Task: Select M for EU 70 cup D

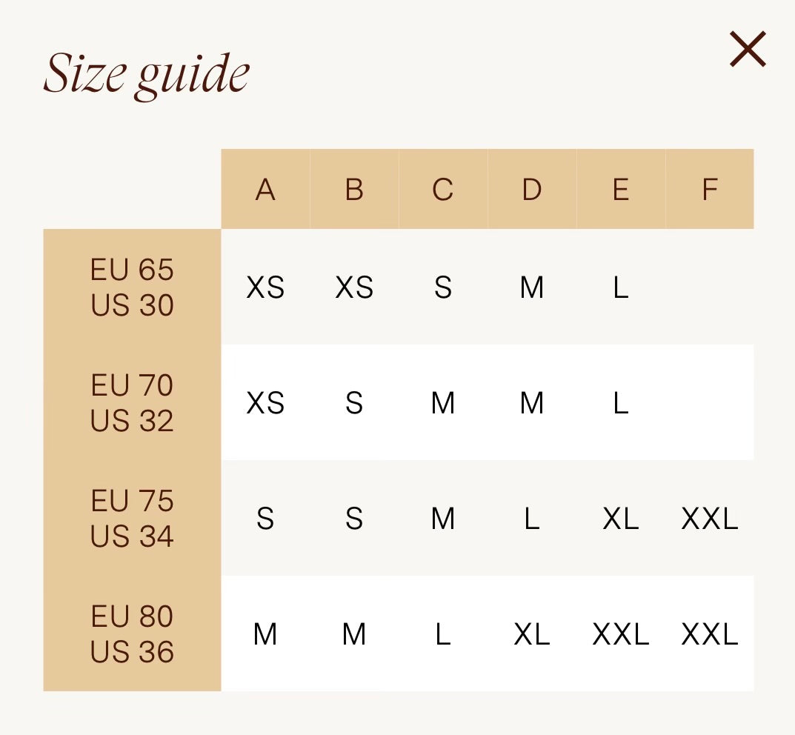Action: [532, 402]
